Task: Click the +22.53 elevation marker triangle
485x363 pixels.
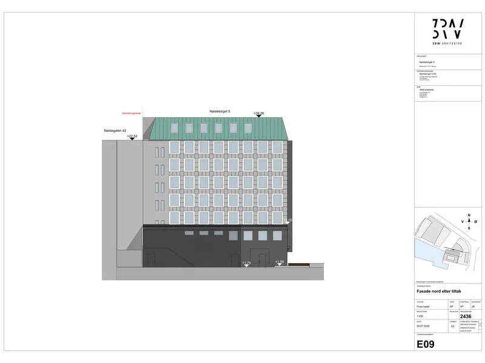Action: click(x=132, y=139)
